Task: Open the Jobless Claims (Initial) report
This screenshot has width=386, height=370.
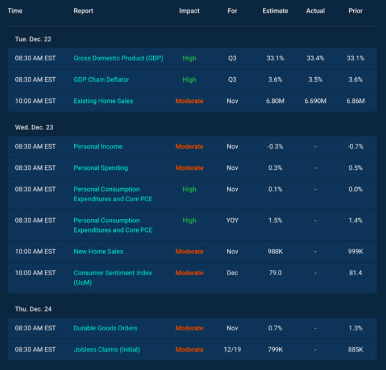Action: (106, 349)
